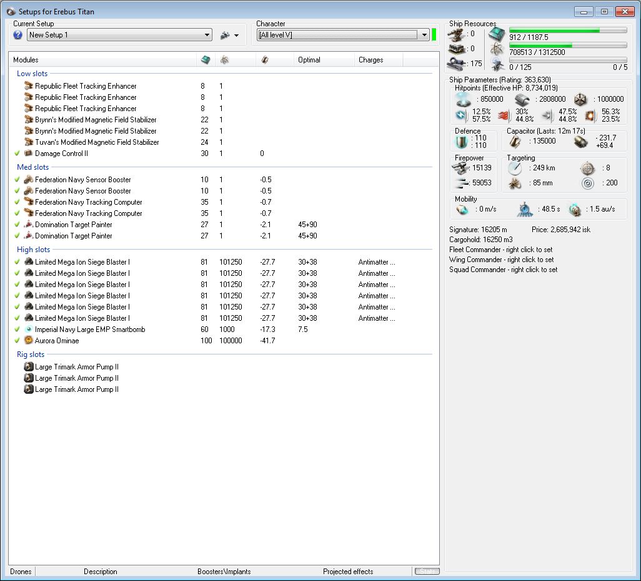Screen dimensions: 641x581
Task: Open the Description tab
Action: pyautogui.click(x=101, y=572)
